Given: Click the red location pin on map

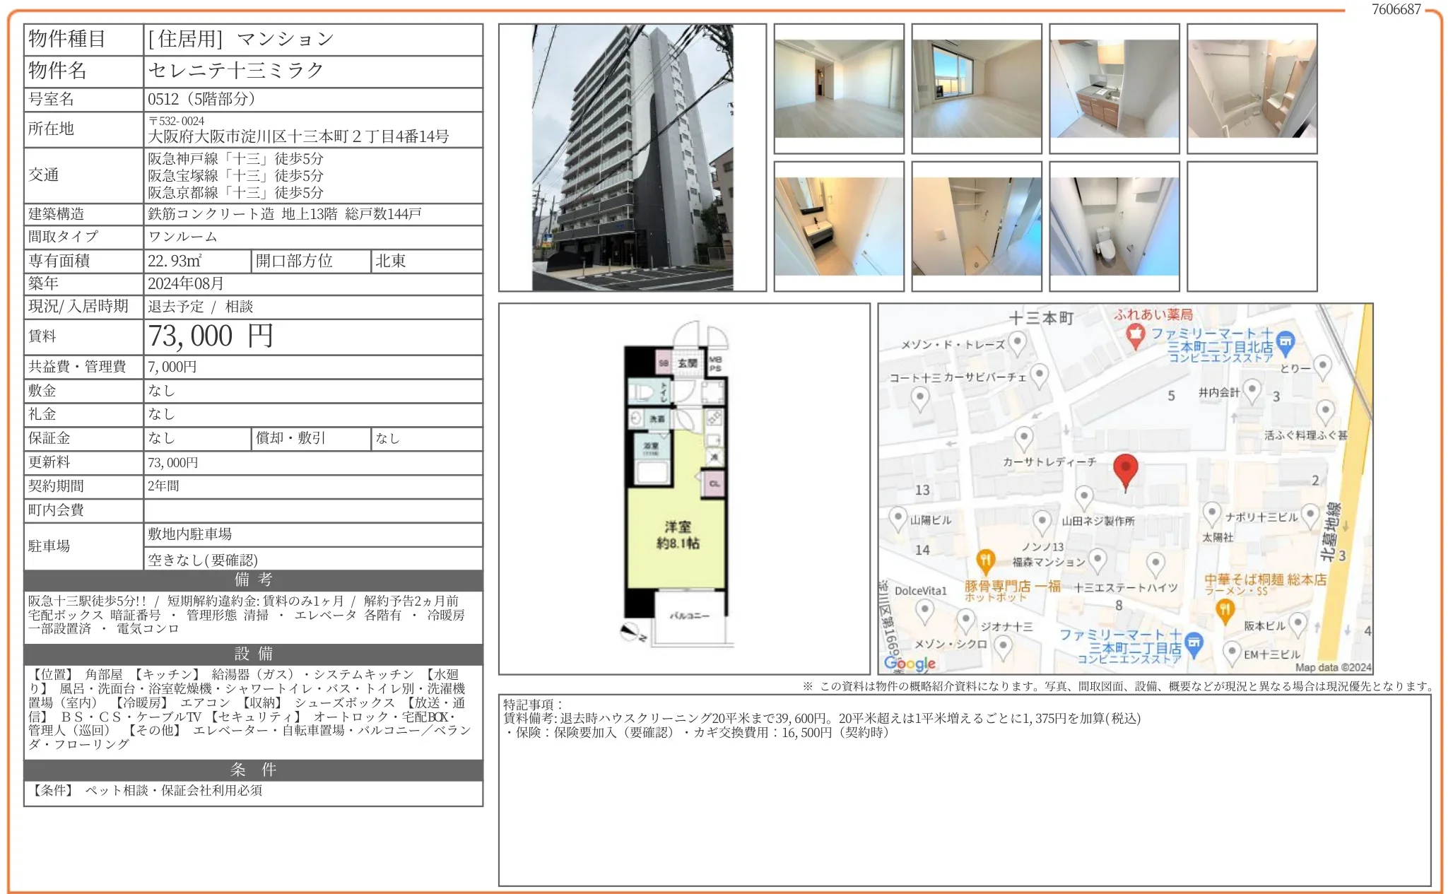Looking at the screenshot, I should [x=1125, y=469].
